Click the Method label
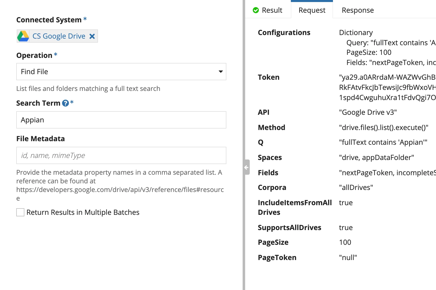The image size is (436, 290). pyautogui.click(x=271, y=127)
